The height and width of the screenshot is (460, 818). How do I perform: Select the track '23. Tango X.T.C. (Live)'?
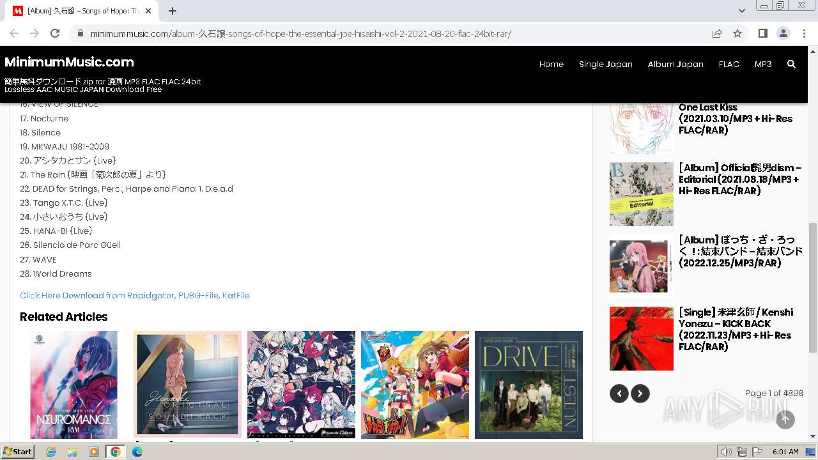[x=64, y=203]
